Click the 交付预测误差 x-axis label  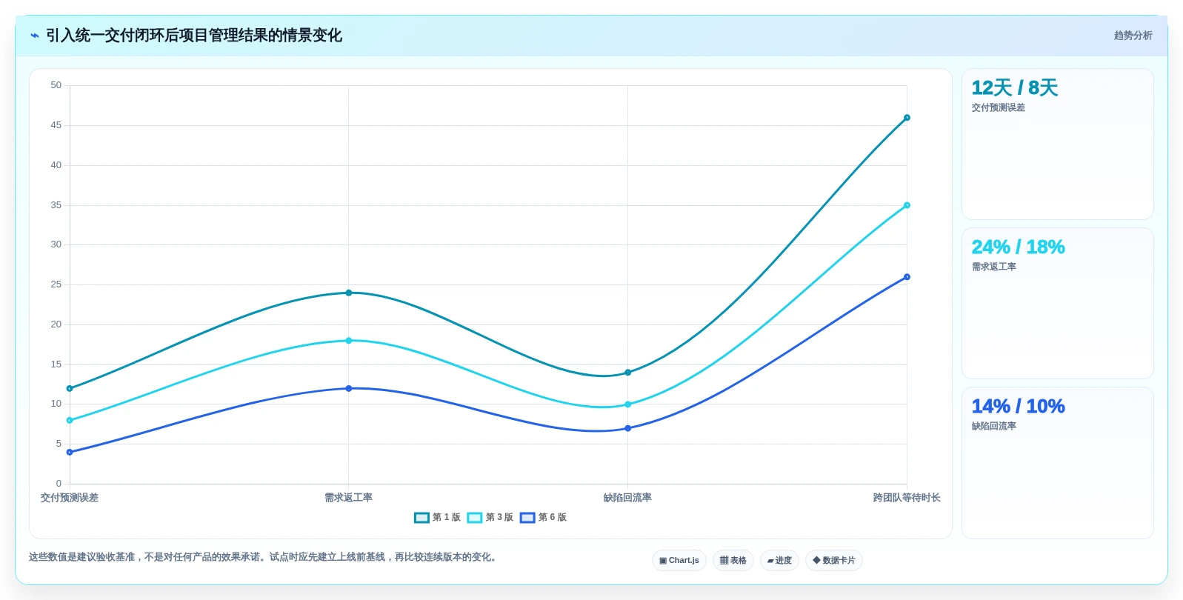[70, 498]
